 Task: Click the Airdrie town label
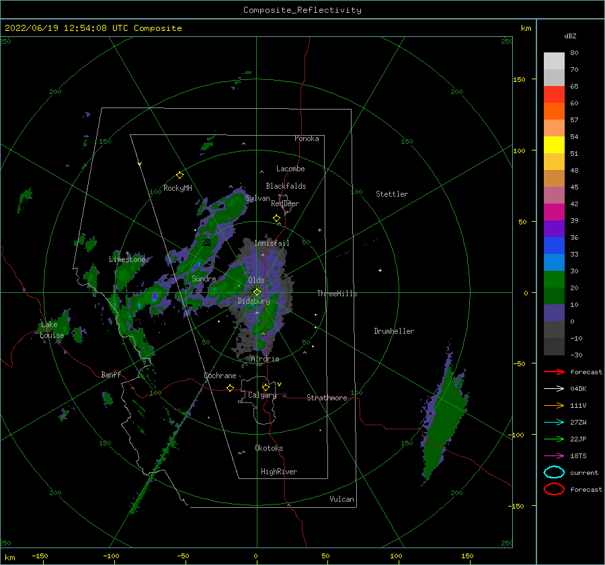click(265, 359)
